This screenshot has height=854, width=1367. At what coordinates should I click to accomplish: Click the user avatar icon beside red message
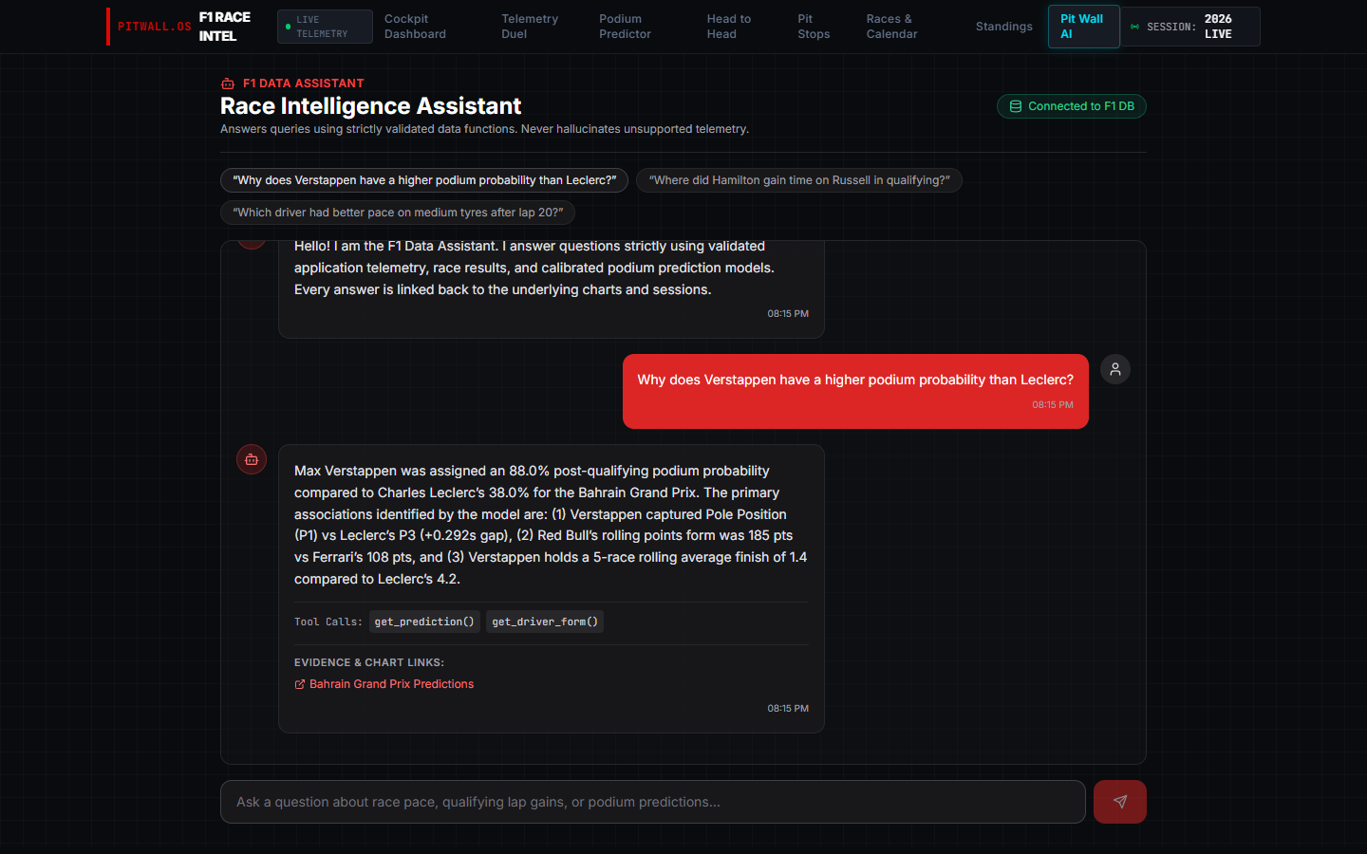(x=1115, y=369)
